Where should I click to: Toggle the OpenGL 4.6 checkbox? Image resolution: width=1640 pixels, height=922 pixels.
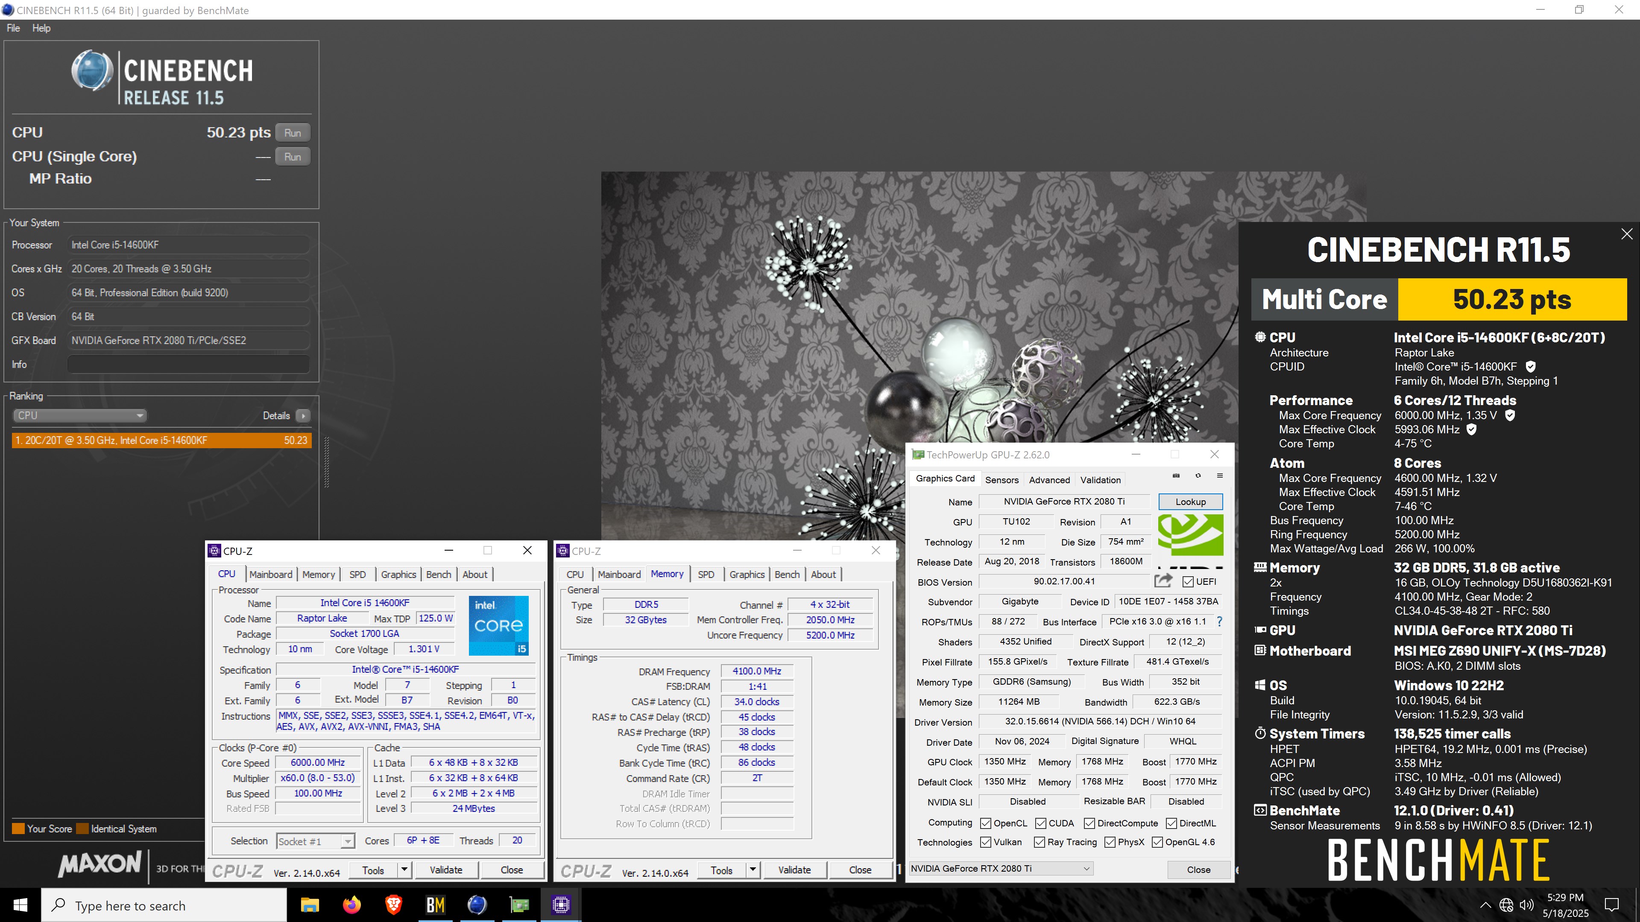[x=1157, y=843]
